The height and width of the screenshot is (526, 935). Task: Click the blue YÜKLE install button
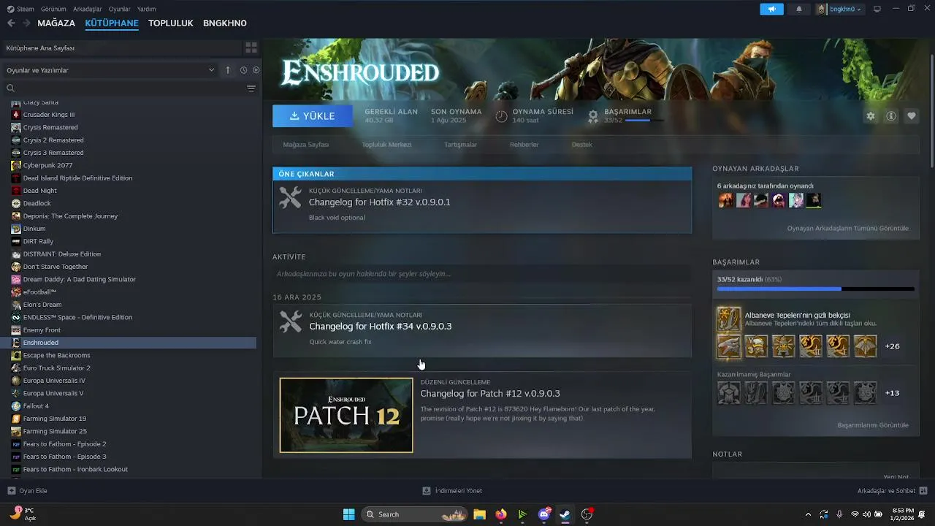[x=313, y=116]
